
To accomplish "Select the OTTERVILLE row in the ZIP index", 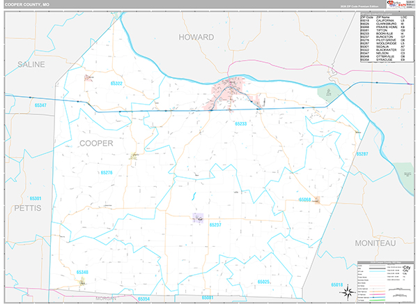I will pyautogui.click(x=383, y=56).
